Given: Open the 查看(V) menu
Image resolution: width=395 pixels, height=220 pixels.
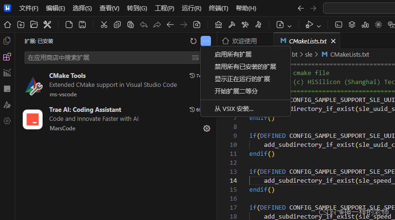Looking at the screenshot, I should (109, 8).
